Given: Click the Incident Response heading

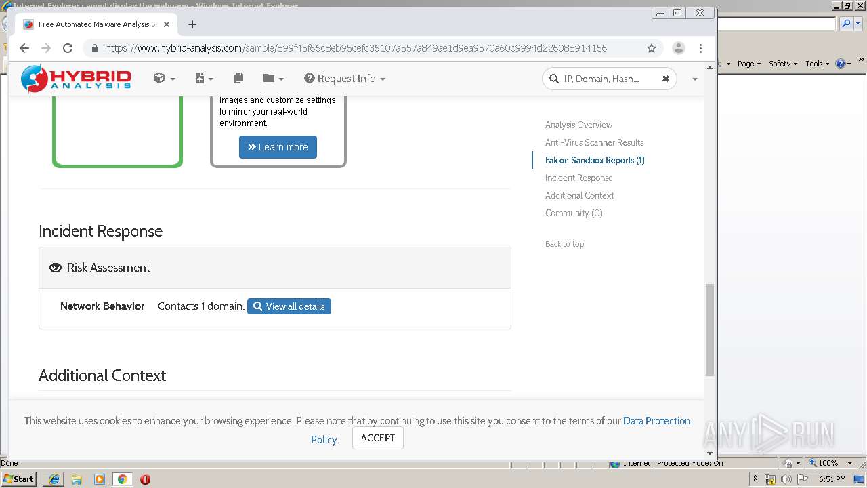Looking at the screenshot, I should click(x=100, y=231).
